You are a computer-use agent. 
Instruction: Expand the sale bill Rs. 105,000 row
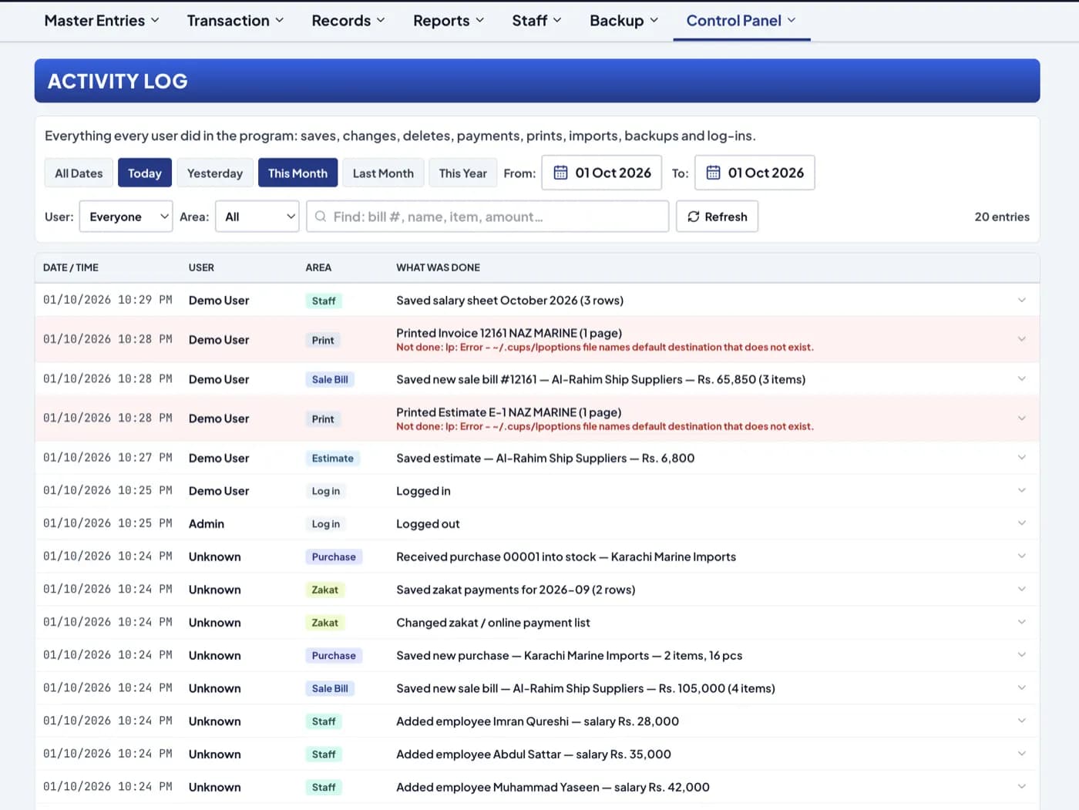tap(1022, 687)
